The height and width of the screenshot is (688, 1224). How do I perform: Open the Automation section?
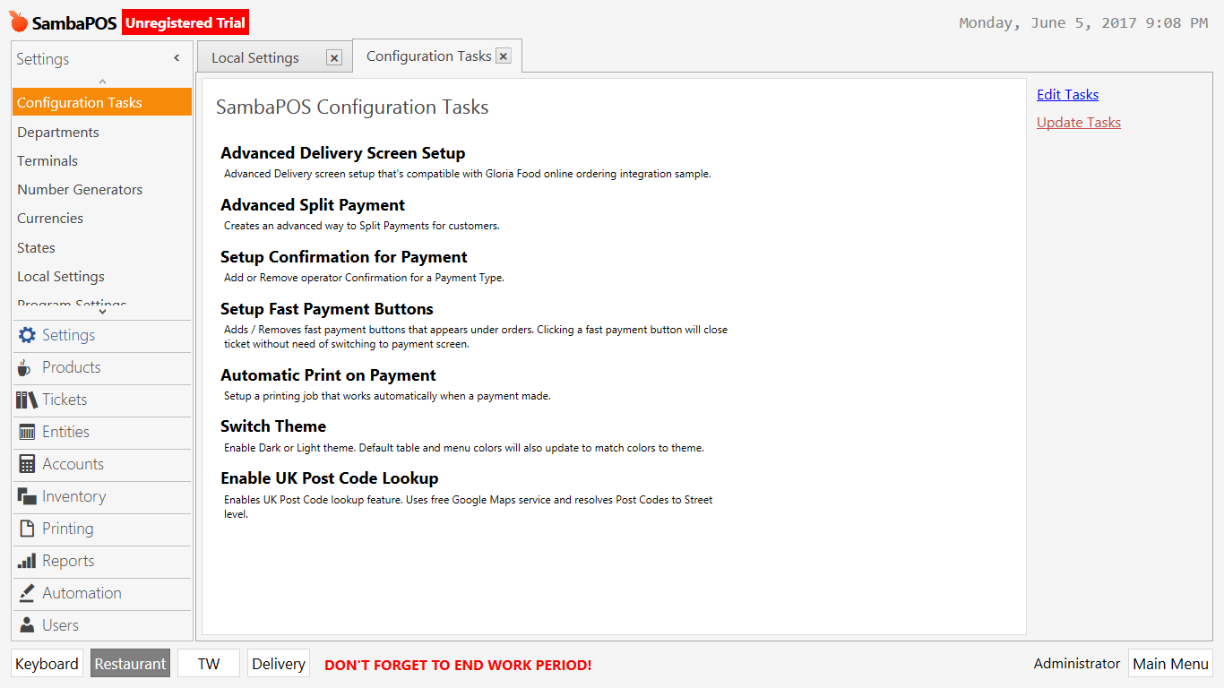tap(102, 593)
